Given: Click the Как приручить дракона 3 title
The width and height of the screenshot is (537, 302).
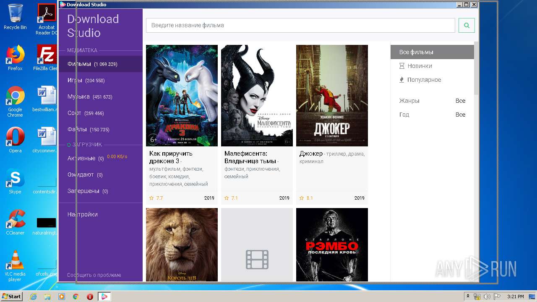Looking at the screenshot, I should point(171,157).
